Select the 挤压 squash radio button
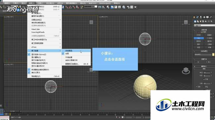This screenshot has width=215, height=120. coord(204,87)
